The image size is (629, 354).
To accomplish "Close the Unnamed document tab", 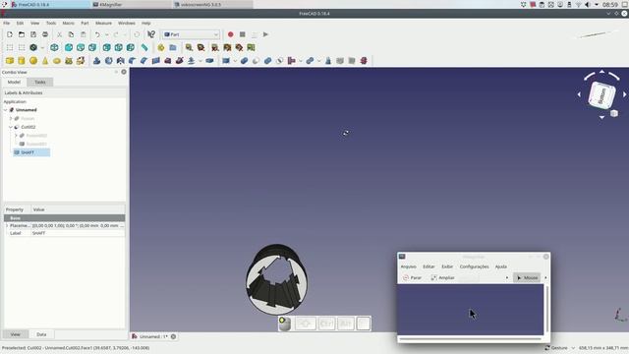I will tap(173, 336).
